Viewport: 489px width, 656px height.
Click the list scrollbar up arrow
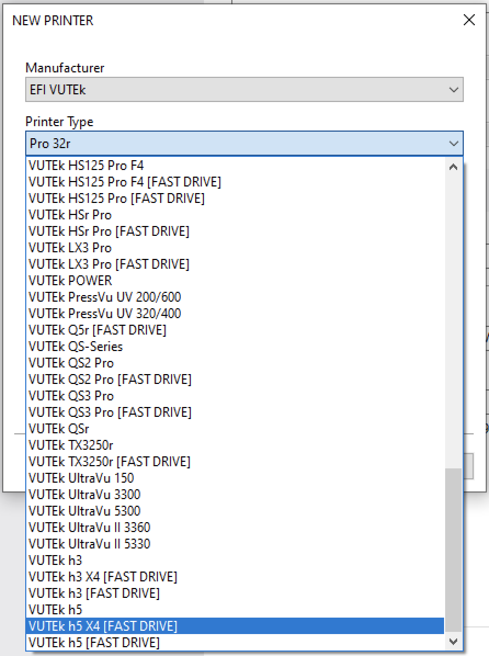point(453,167)
